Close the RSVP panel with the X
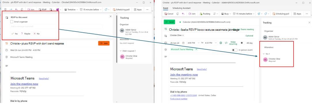This screenshot has width=312, height=105. (111, 16)
